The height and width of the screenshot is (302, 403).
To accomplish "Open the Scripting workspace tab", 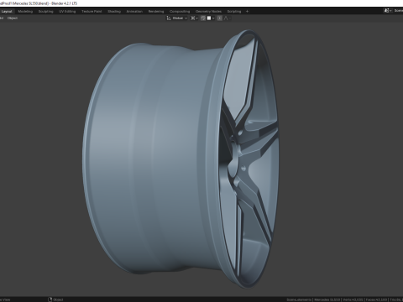I will pos(234,12).
